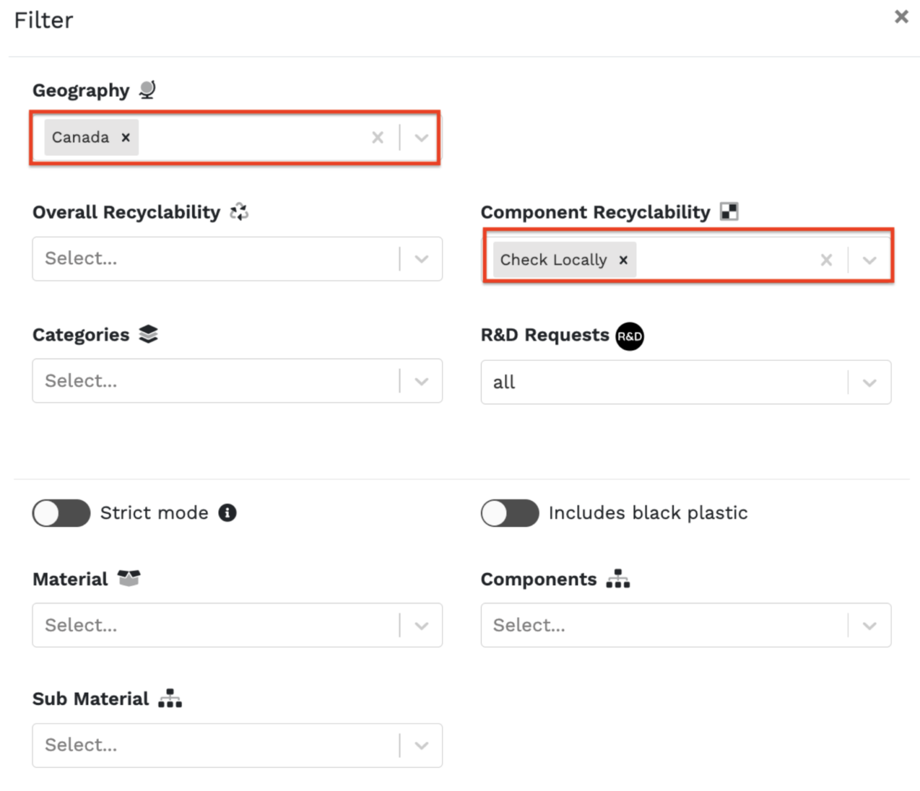Screen dimensions: 920x791
Task: Expand the Sub Material dropdown
Action: pos(422,745)
